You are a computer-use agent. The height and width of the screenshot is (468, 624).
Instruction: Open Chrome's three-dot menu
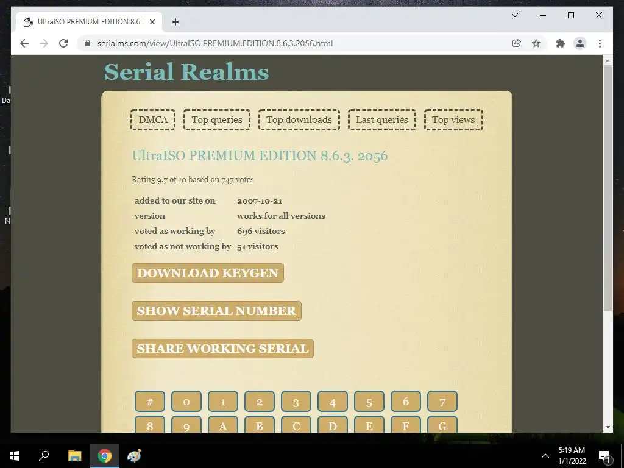(600, 43)
